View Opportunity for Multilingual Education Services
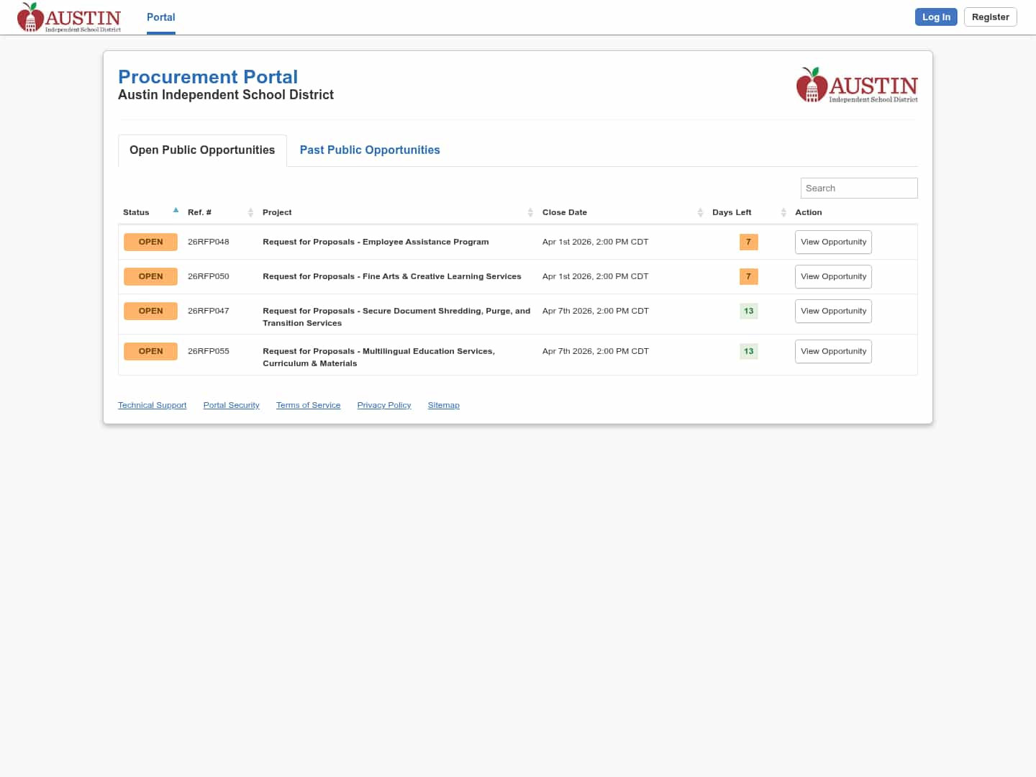1036x777 pixels. (x=833, y=351)
